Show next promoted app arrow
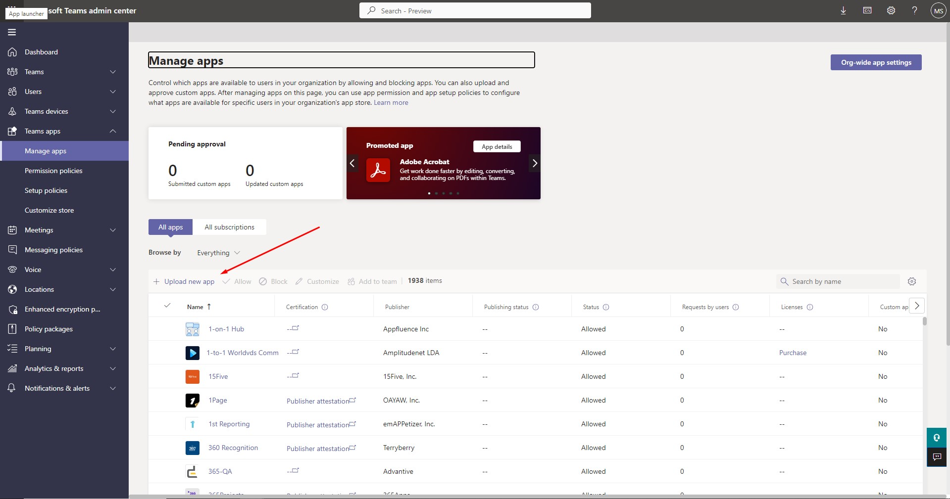The height and width of the screenshot is (499, 950). [535, 163]
